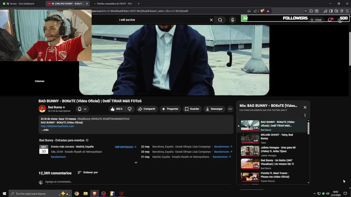Open the new tab plus button

click(138, 4)
